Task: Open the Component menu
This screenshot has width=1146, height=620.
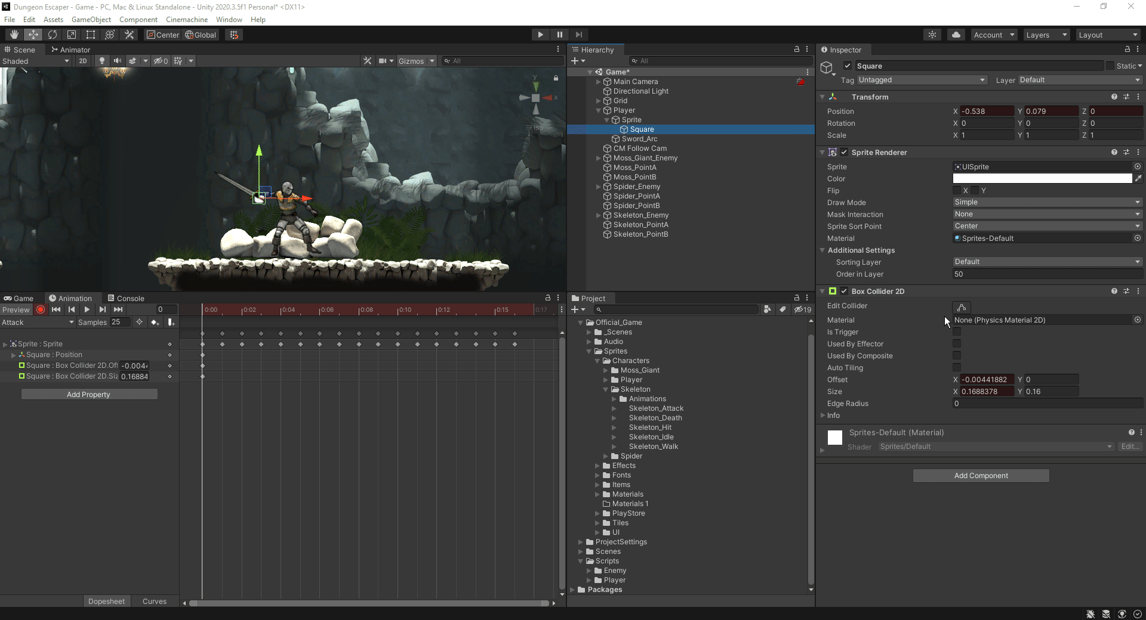Action: [138, 19]
